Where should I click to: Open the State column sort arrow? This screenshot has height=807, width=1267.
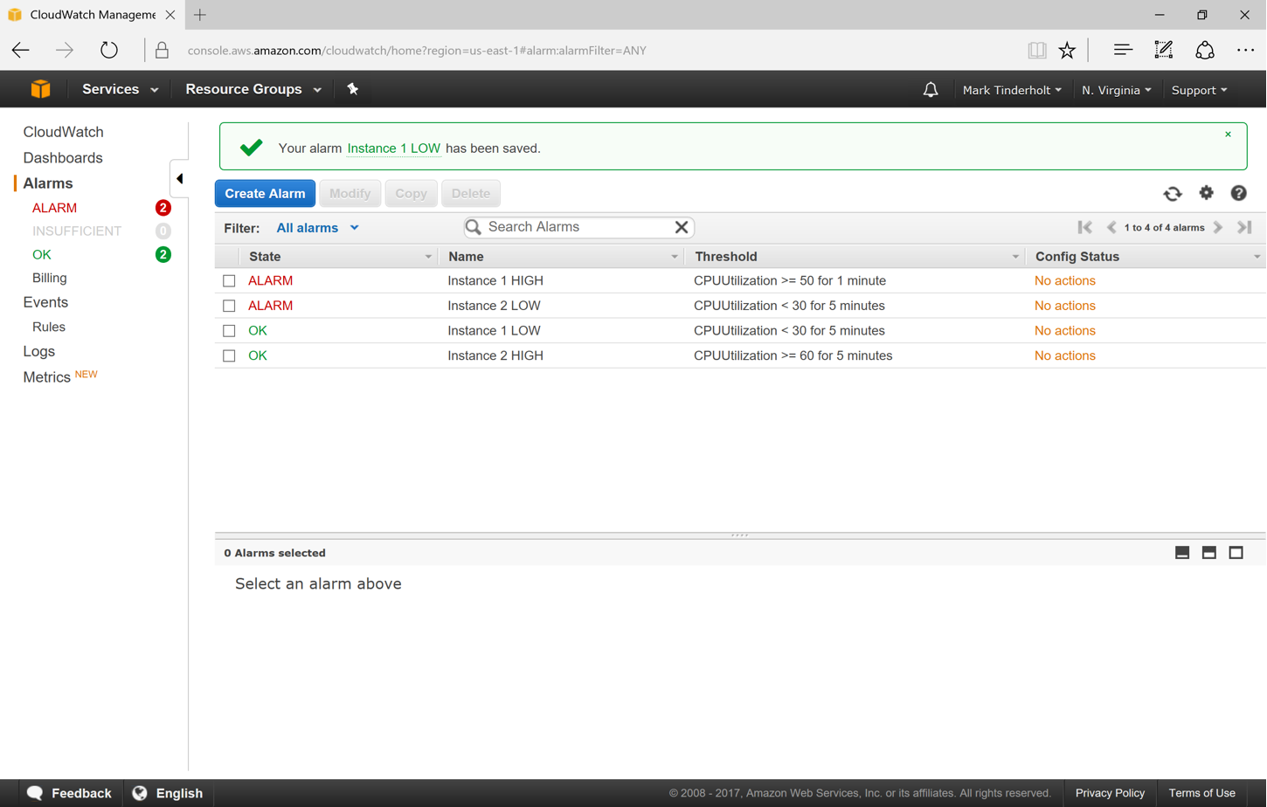428,257
